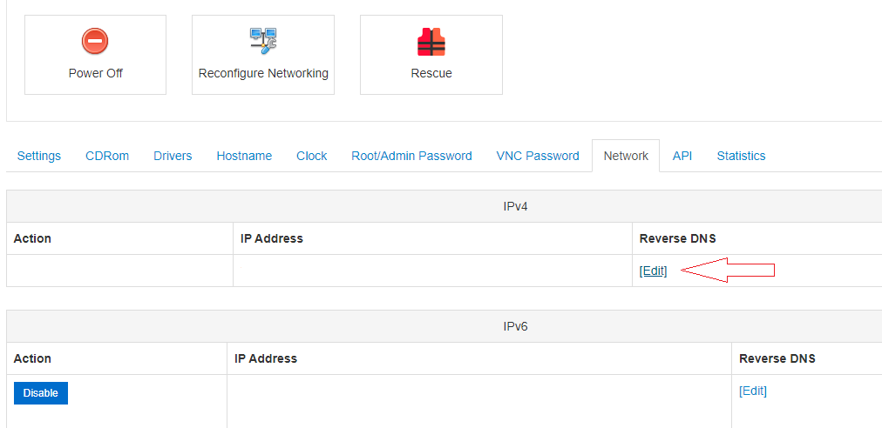Image resolution: width=882 pixels, height=428 pixels.
Task: Click IPv4 table's IP Address column header
Action: click(272, 238)
